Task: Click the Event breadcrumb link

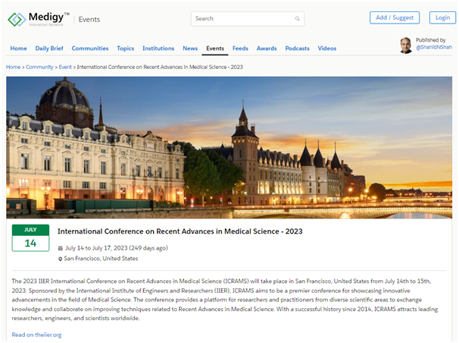Action: click(x=65, y=67)
